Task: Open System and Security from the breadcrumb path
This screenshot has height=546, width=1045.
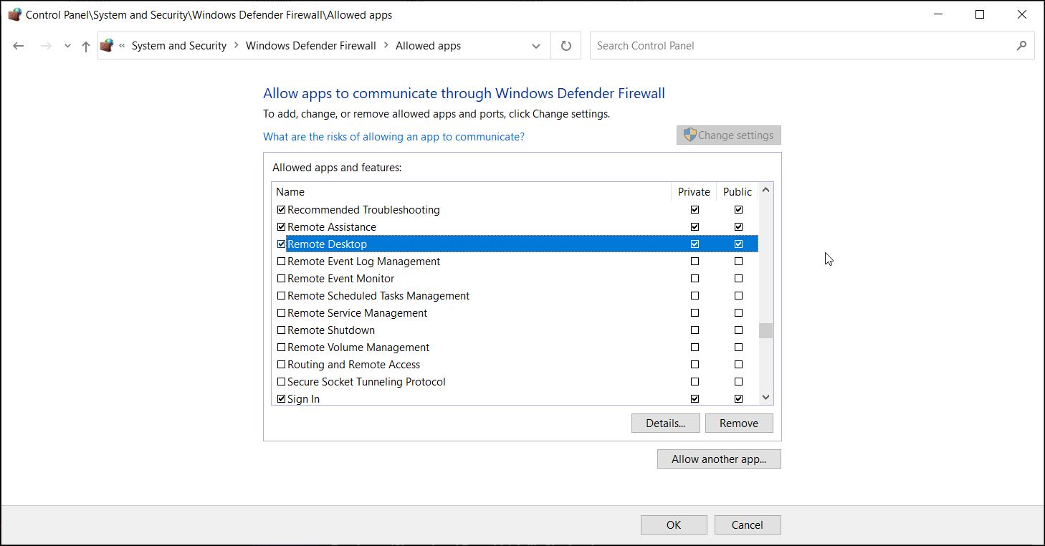Action: pyautogui.click(x=178, y=45)
